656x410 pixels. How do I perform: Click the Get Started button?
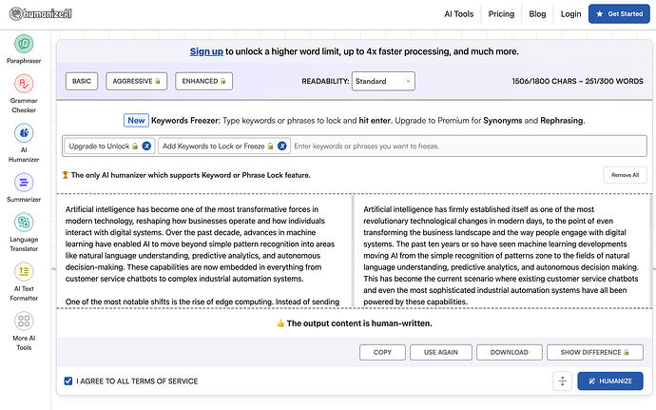tap(619, 14)
